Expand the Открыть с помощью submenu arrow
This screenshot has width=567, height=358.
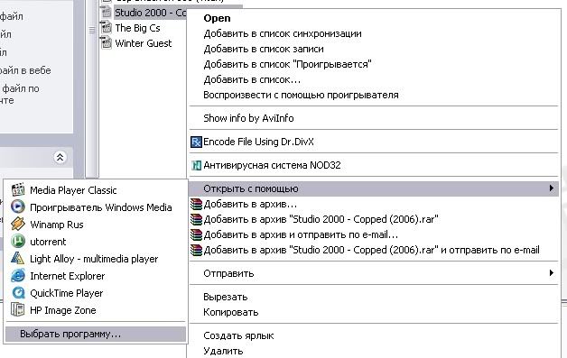(x=551, y=188)
